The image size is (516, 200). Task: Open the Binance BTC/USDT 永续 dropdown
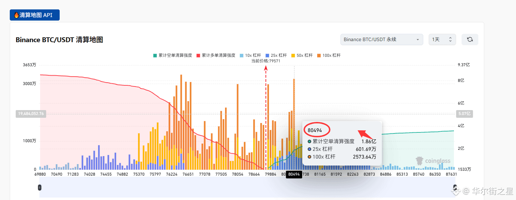coord(382,39)
